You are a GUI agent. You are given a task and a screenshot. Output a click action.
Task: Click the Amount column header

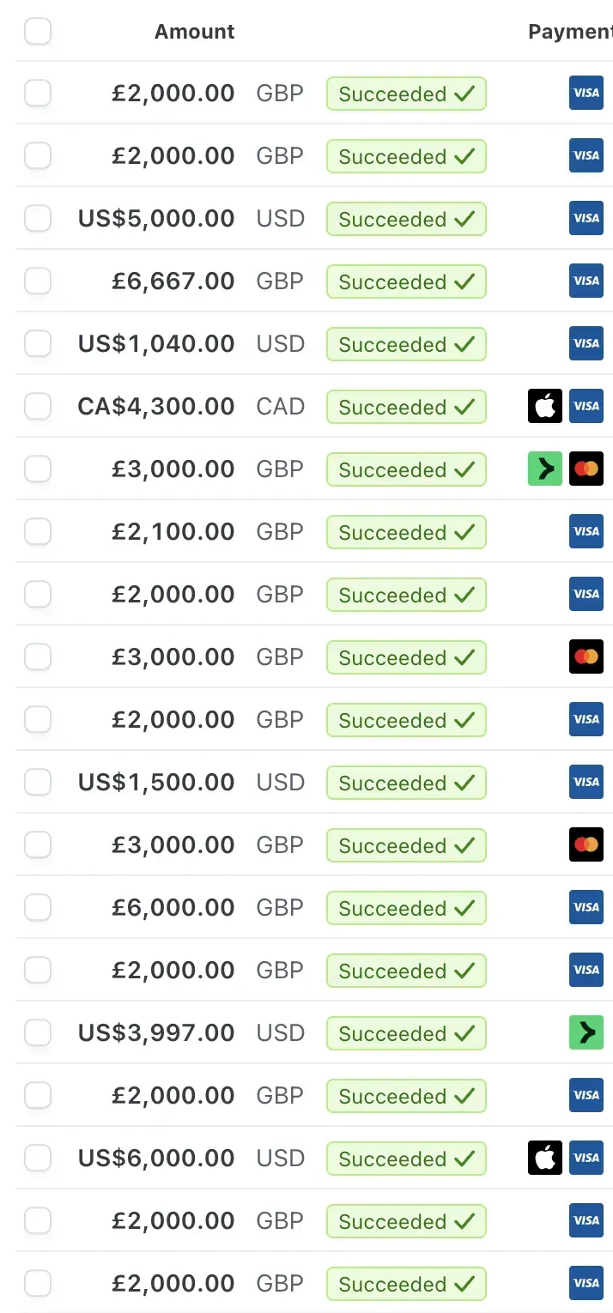tap(194, 32)
